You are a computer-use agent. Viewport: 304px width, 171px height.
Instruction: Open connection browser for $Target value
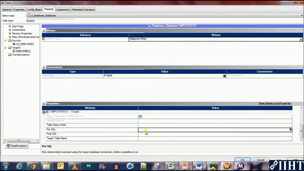224,76
